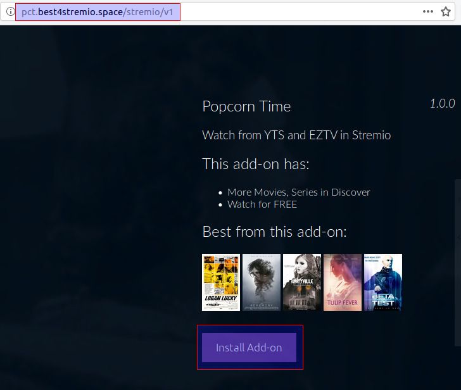Open the Amityville poster thumbnail
The width and height of the screenshot is (461, 390).
coord(302,282)
